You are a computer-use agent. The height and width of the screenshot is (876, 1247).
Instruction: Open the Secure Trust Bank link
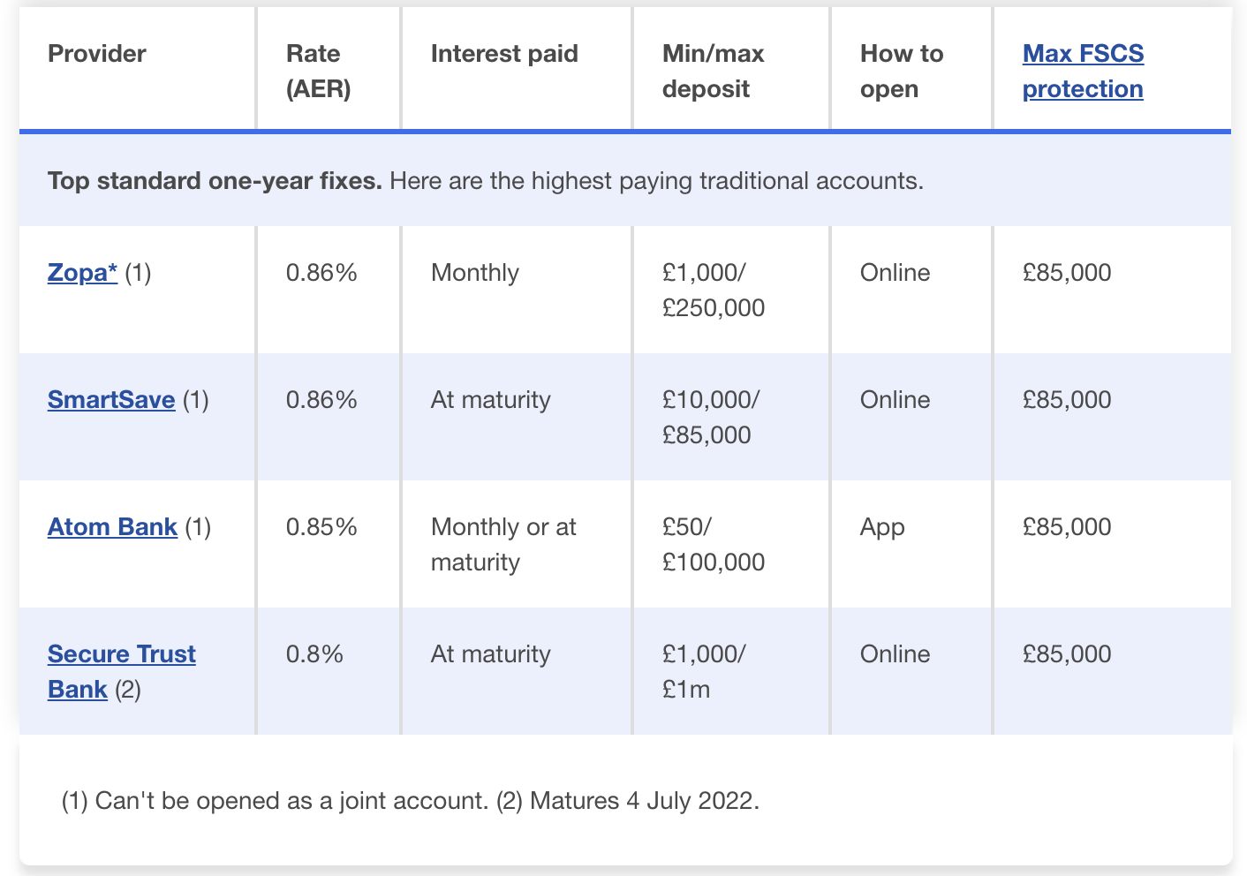[x=122, y=671]
